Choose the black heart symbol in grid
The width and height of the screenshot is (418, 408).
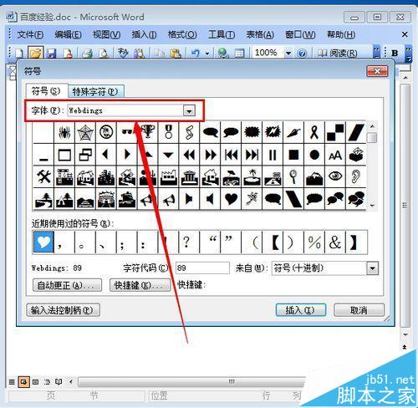pos(231,199)
